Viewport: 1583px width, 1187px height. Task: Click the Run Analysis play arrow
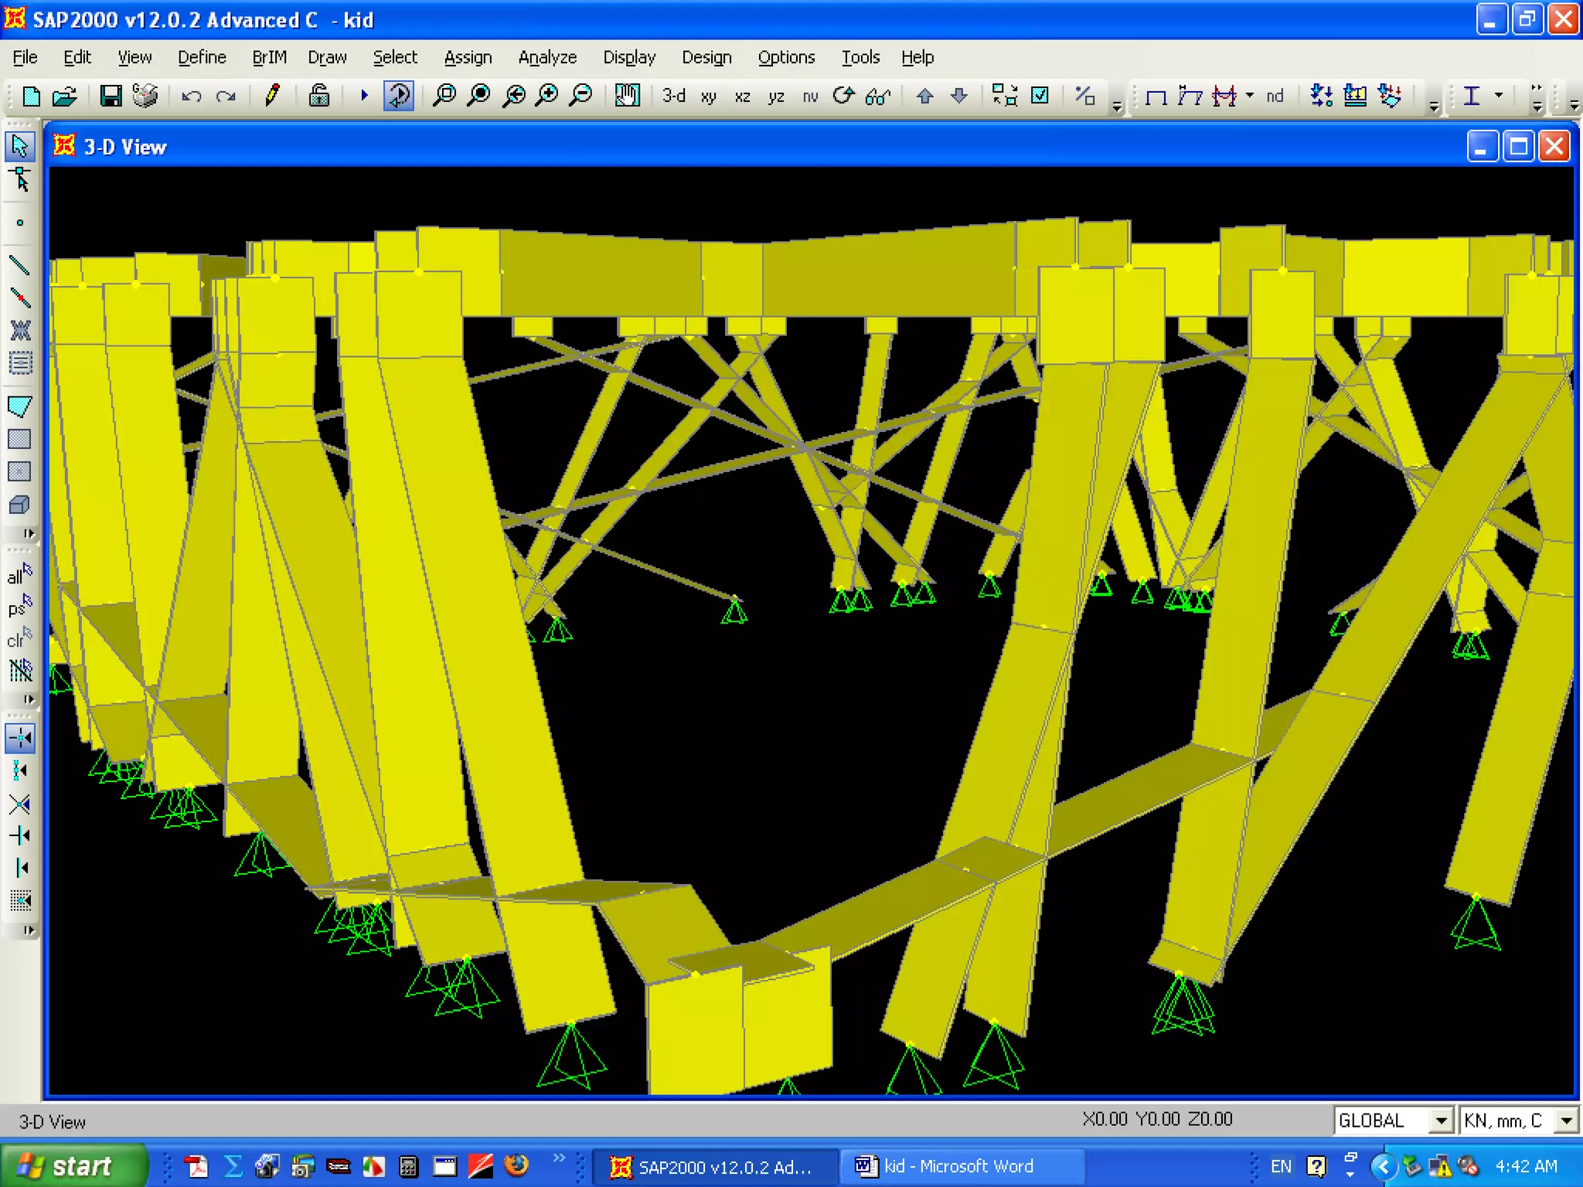[x=364, y=96]
